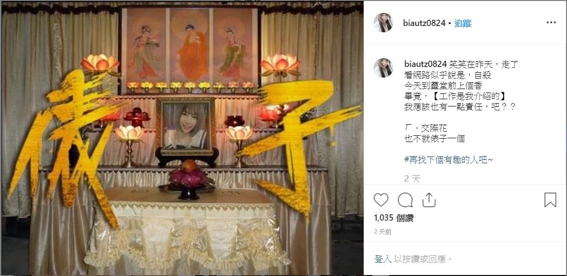Click the Buddhist triptych painting in photo
The image size is (567, 276).
point(189,47)
